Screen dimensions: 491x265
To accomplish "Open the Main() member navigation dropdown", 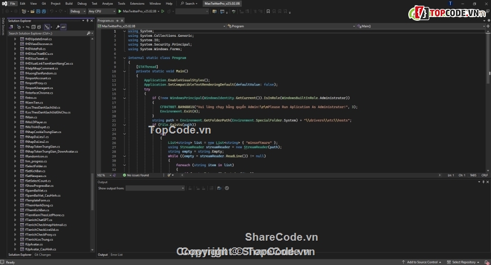I will [x=421, y=26].
